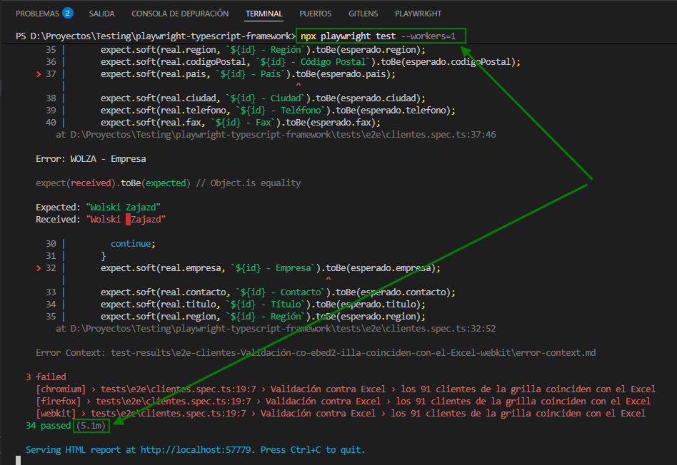Click the duration text (5.1m)
This screenshot has height=465, width=677.
coord(91,426)
